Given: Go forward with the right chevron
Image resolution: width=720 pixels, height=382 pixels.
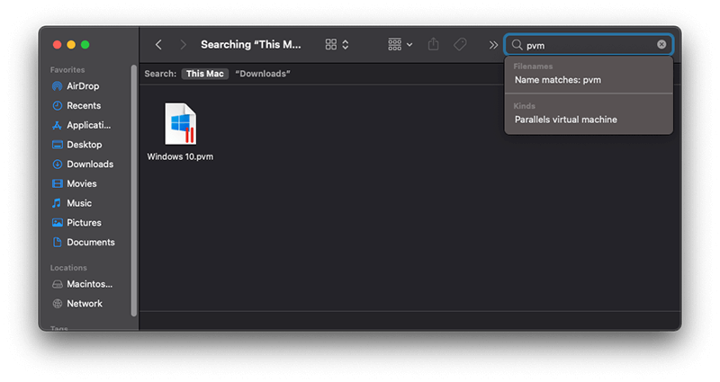Looking at the screenshot, I should coord(184,44).
